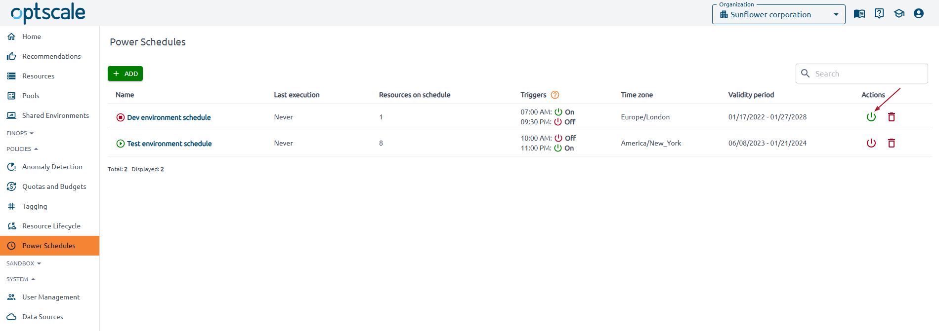Click the Shared Environments laptop icon

point(11,115)
